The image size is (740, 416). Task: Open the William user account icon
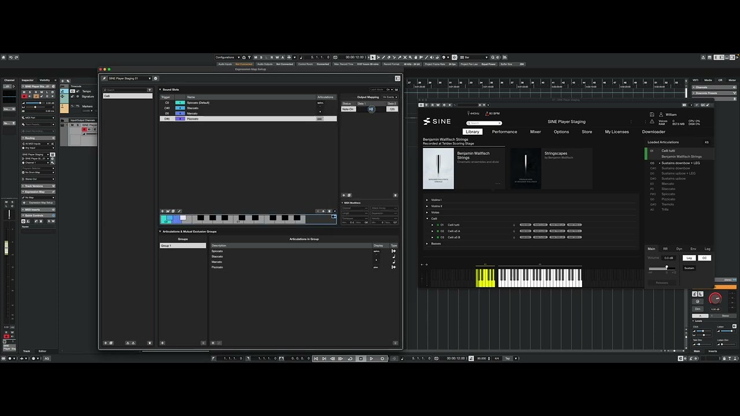[661, 114]
